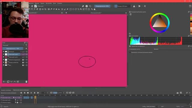The height and width of the screenshot is (108, 192).
Task: Open the Фильтр menu
Action: [37, 3]
